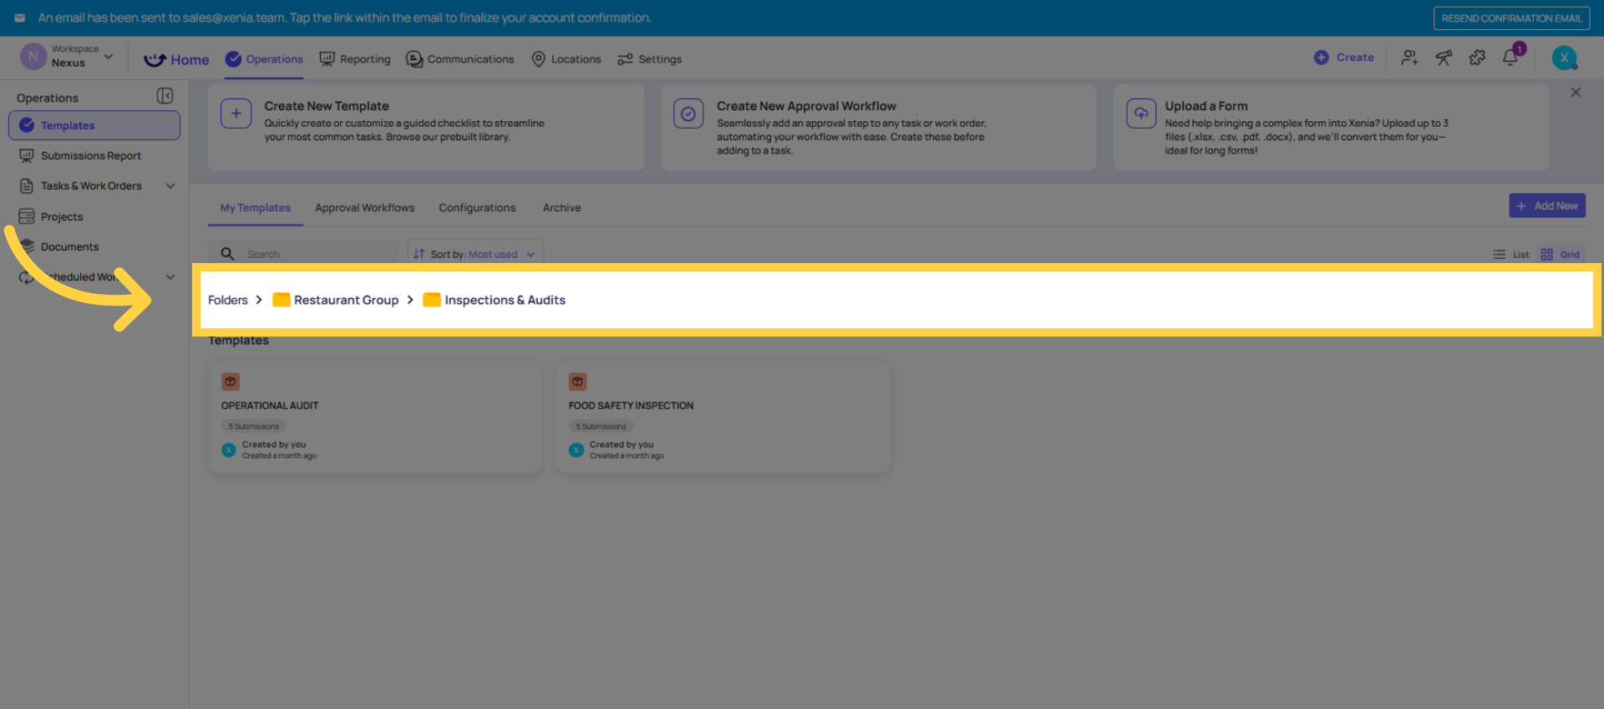This screenshot has height=709, width=1604.
Task: Open Projects in the sidebar
Action: click(x=62, y=216)
